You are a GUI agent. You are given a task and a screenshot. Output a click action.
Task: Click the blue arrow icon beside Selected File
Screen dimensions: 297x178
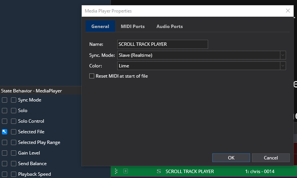point(5,132)
